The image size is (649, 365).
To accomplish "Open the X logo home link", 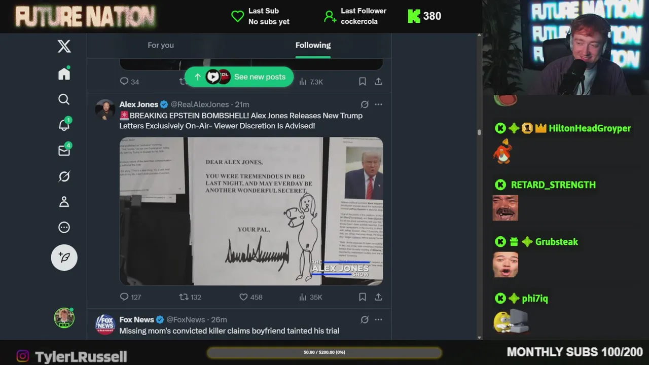I will tap(64, 47).
